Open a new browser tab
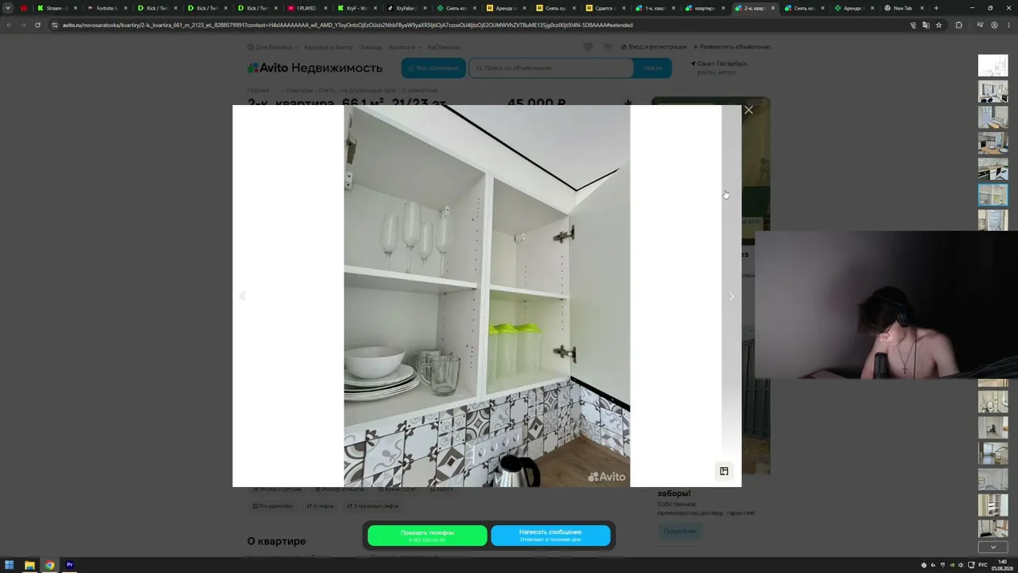 pyautogui.click(x=936, y=8)
